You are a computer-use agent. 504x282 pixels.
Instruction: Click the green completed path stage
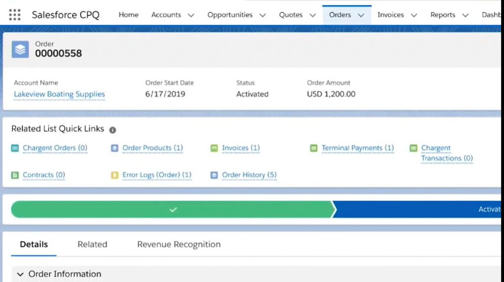(x=173, y=210)
